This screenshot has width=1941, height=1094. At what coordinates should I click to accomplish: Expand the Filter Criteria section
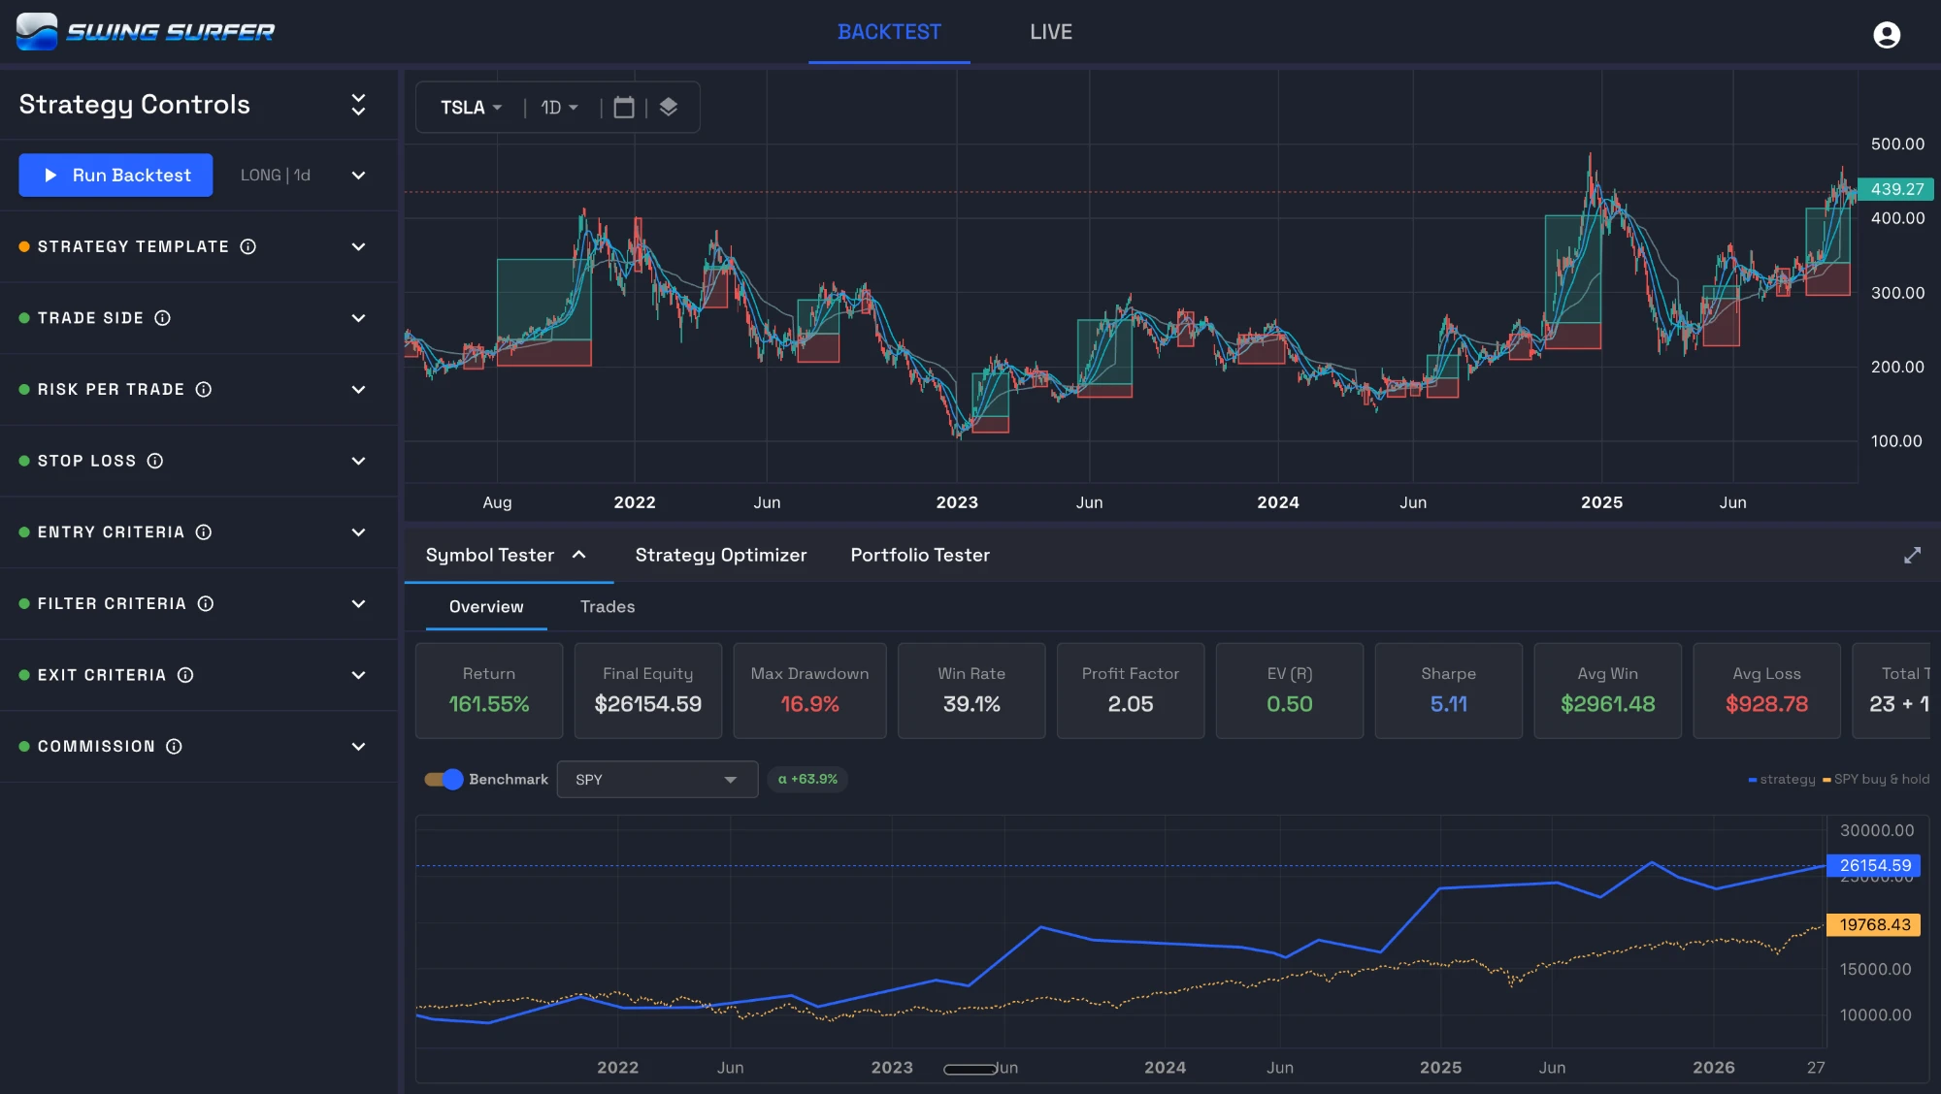pyautogui.click(x=358, y=603)
